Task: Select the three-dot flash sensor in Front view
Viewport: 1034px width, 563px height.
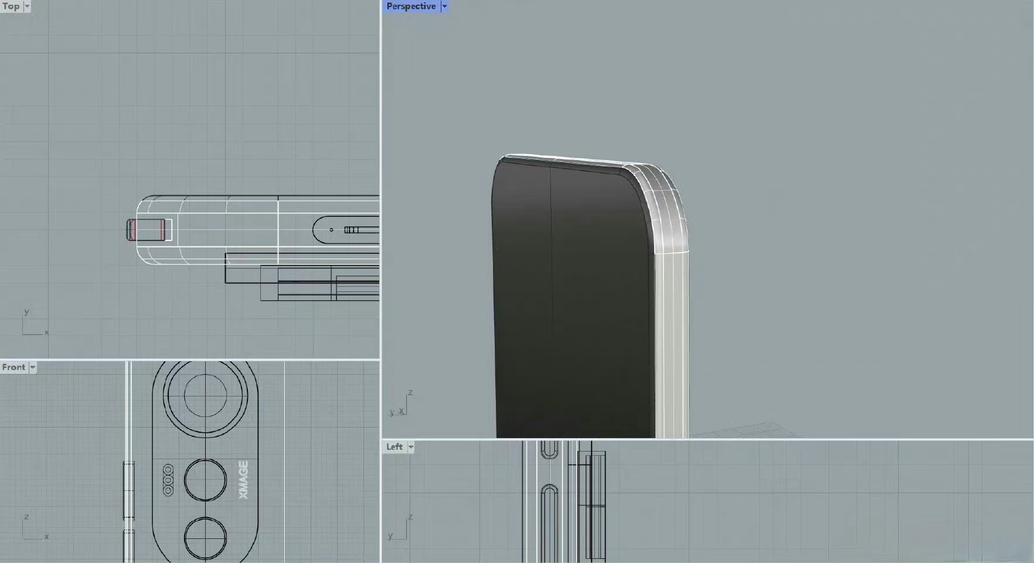Action: pos(168,480)
